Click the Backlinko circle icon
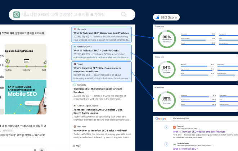The width and height of the screenshot is (238, 151). coord(75,85)
